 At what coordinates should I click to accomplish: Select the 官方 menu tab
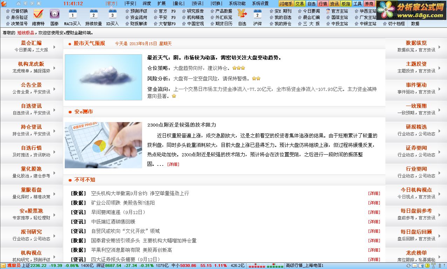[x=111, y=3]
